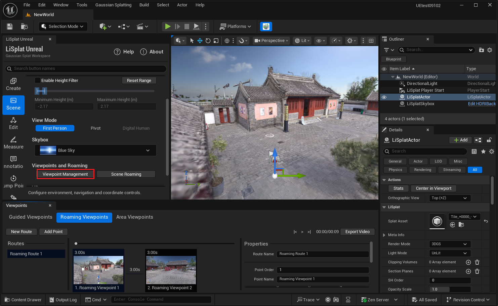Click the viewport layout grid icon

pos(371,41)
